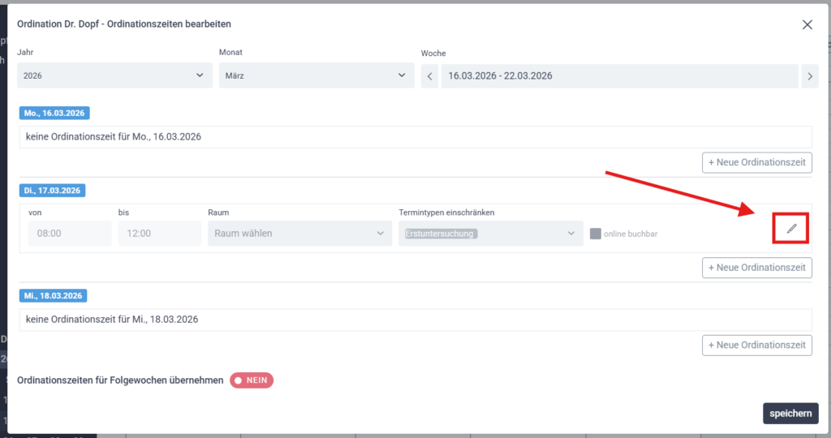Image resolution: width=831 pixels, height=438 pixels.
Task: Click the 'Di., 17.03.2026' date badge
Action: tap(52, 191)
